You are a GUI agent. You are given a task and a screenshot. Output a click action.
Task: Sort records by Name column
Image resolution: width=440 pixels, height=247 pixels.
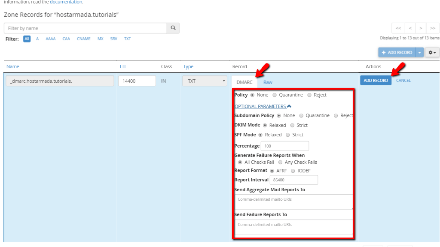click(x=12, y=66)
